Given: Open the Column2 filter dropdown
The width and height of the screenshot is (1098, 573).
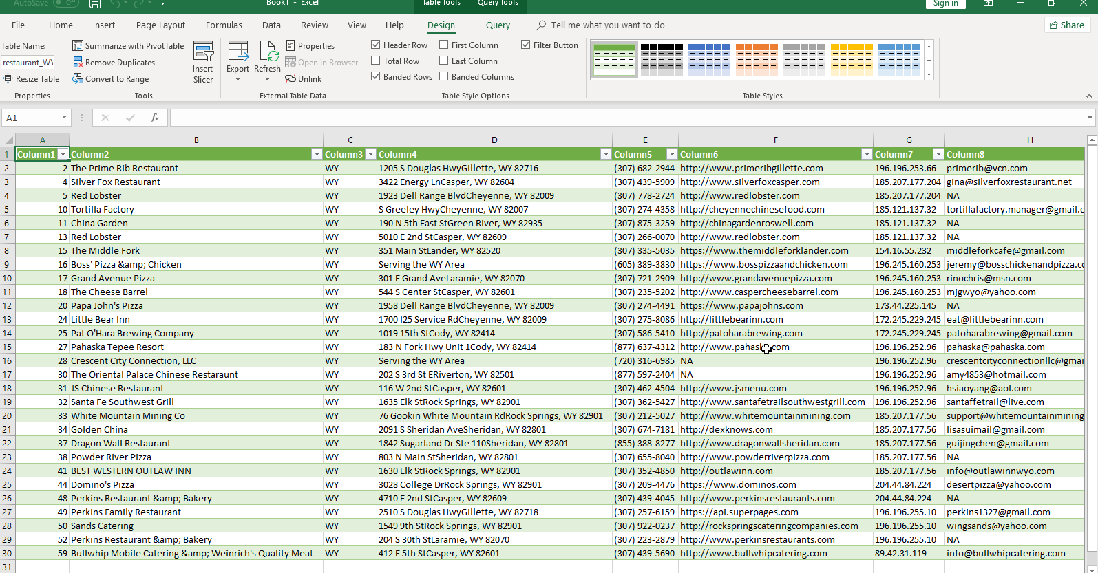Looking at the screenshot, I should pos(317,154).
